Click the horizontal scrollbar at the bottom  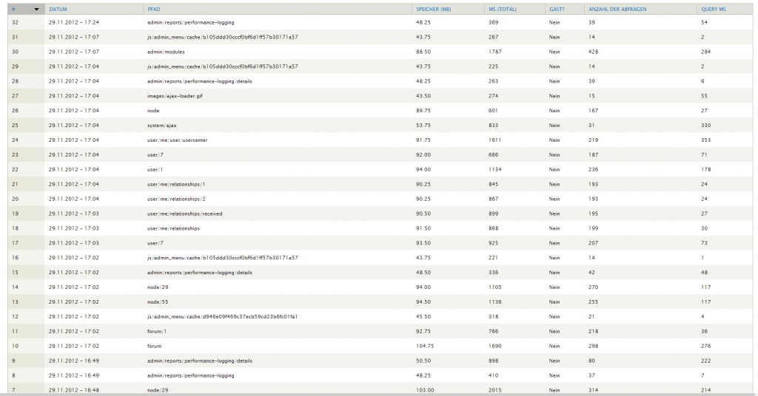pos(379,394)
